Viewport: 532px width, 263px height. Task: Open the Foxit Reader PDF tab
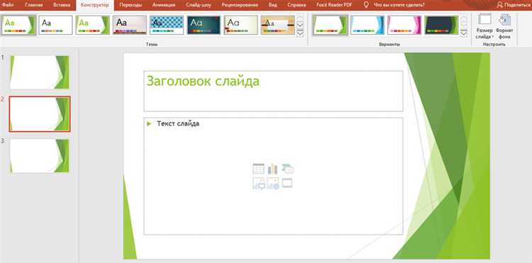tap(334, 5)
